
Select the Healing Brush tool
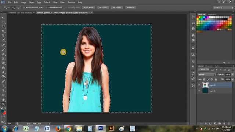tap(3, 45)
